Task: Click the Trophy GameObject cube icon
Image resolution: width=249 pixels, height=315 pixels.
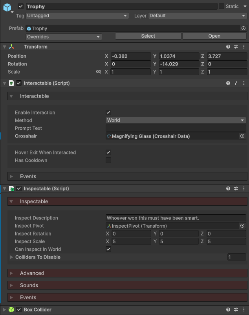Action: [7, 8]
